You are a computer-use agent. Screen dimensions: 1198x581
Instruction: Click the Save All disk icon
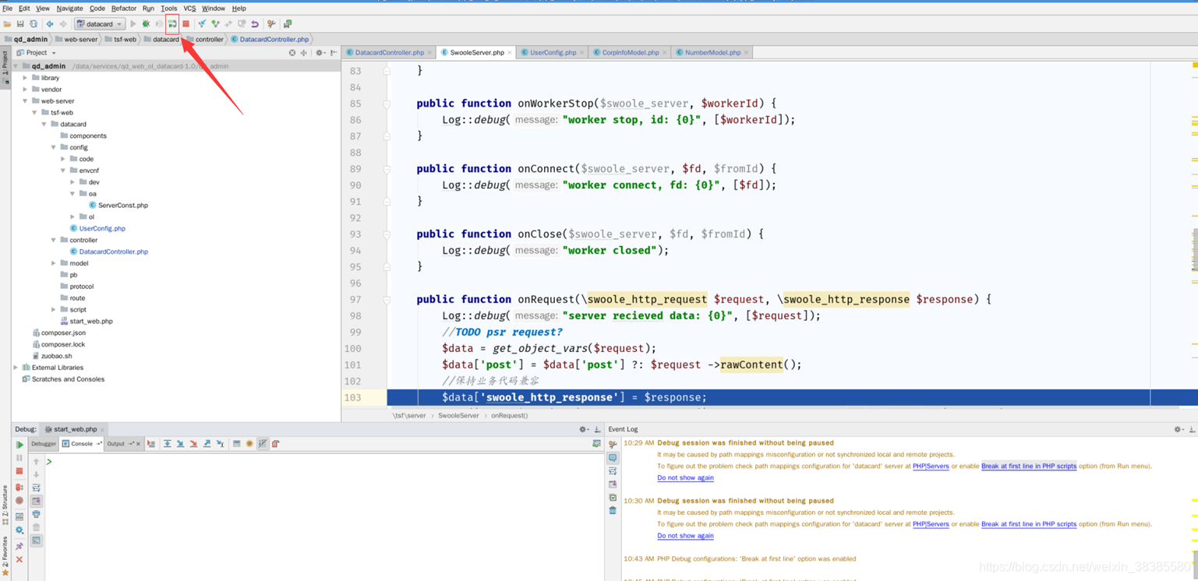coord(20,24)
